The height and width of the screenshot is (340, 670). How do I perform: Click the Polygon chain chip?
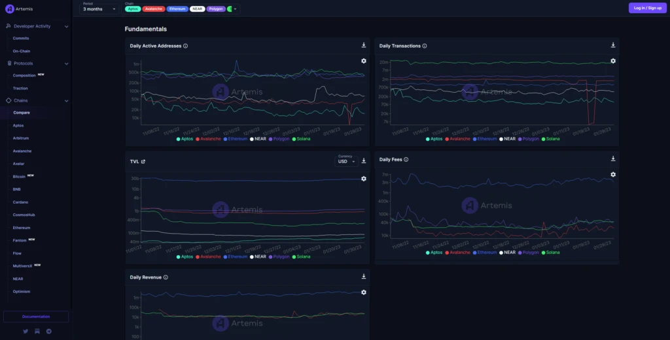216,9
